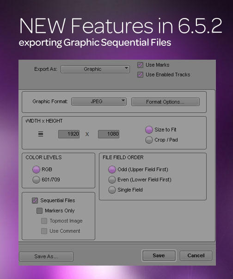Screen dimensions: 233x279
Task: Toggle the Sequential Files checkbox
Action: tap(35, 200)
